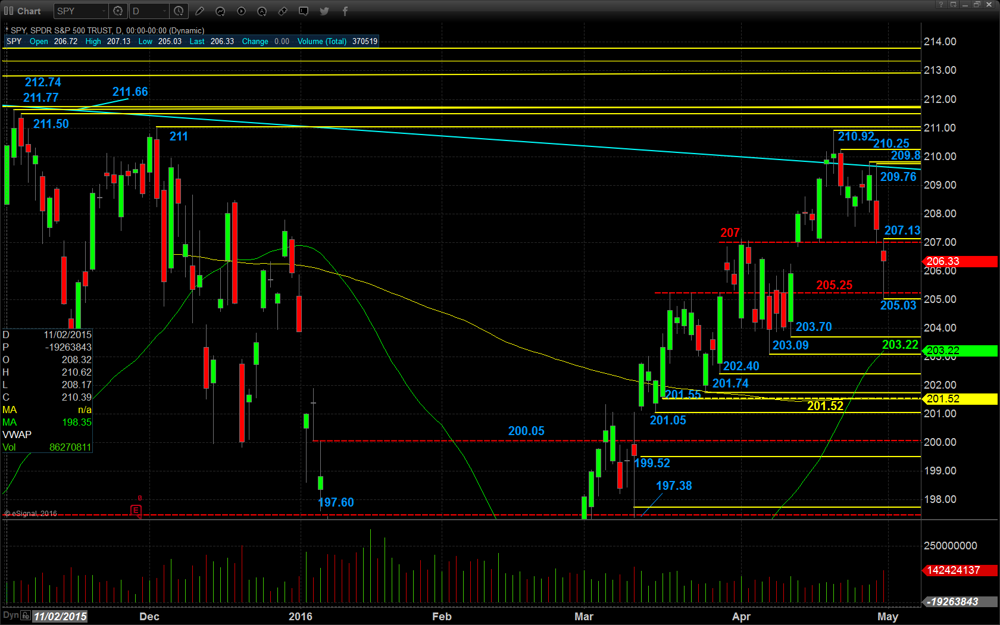
Task: Expand the SPY symbol dropdown
Action: (x=104, y=11)
